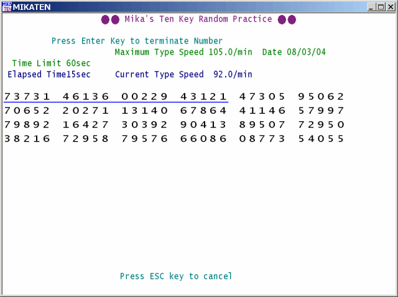
Task: Click the first purple circle left of the heading
Action: tap(105, 19)
